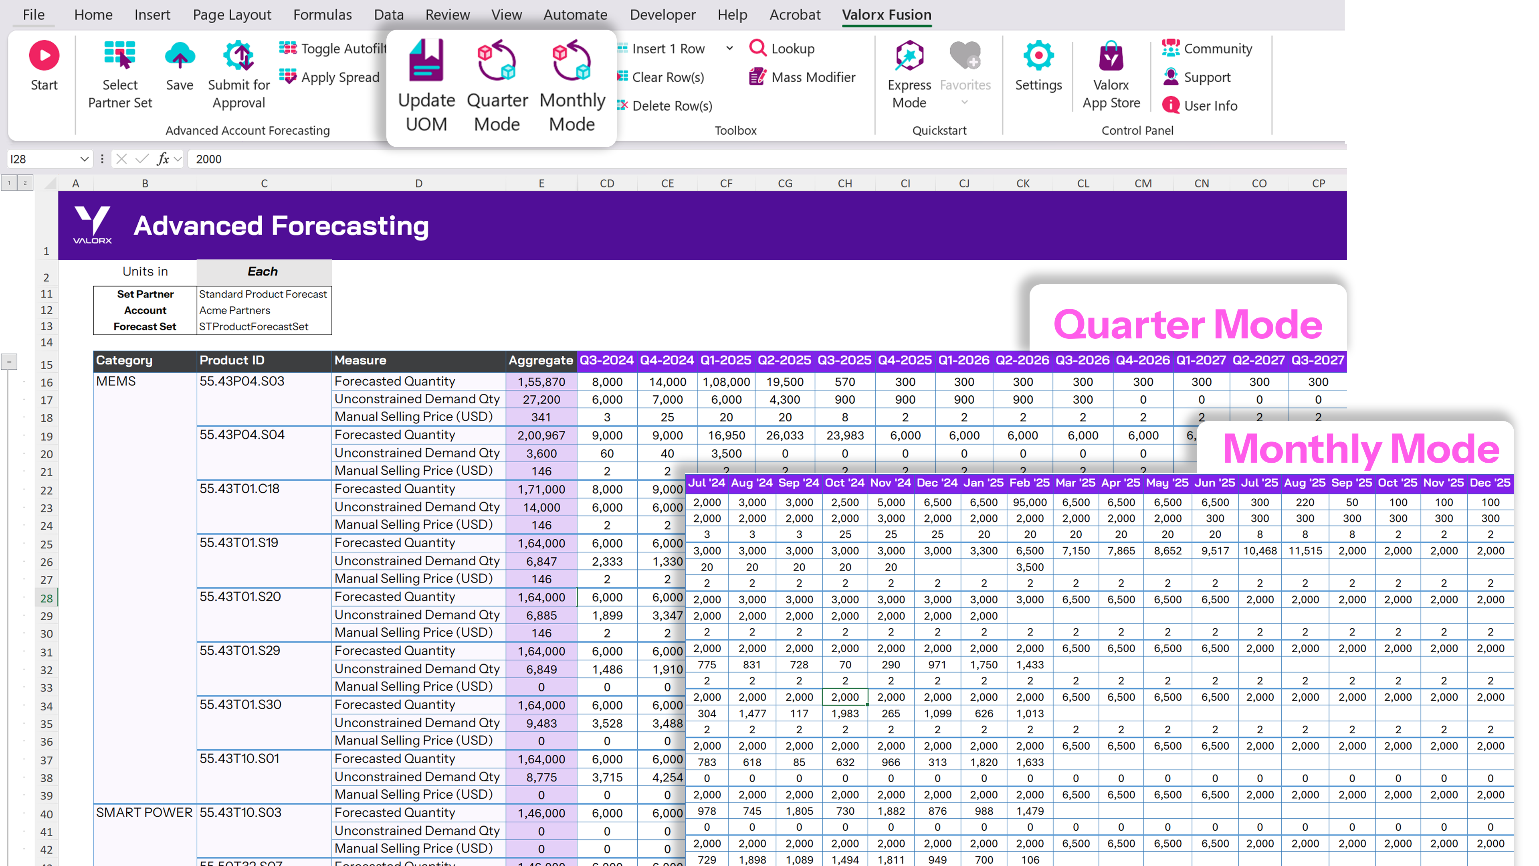Switch to the Developer tab
Image resolution: width=1539 pixels, height=866 pixels.
coord(662,14)
